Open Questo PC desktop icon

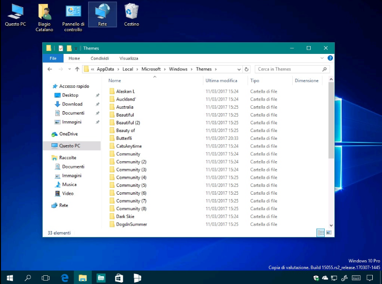coord(16,15)
